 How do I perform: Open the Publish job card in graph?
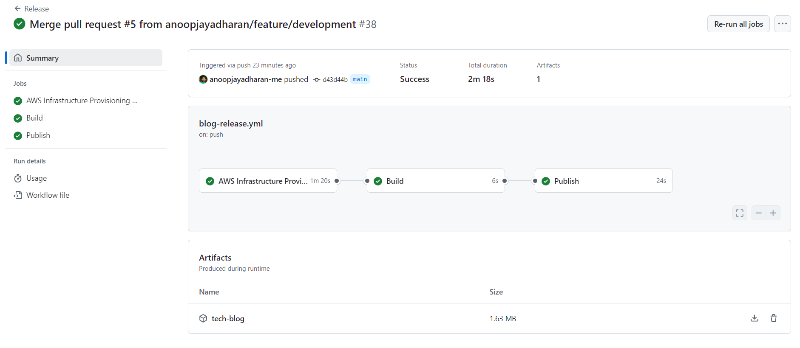pyautogui.click(x=604, y=181)
